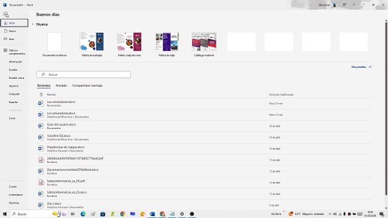The width and height of the screenshot is (388, 218).
Task: Select Guardar in the sidebar
Action: 13,70
